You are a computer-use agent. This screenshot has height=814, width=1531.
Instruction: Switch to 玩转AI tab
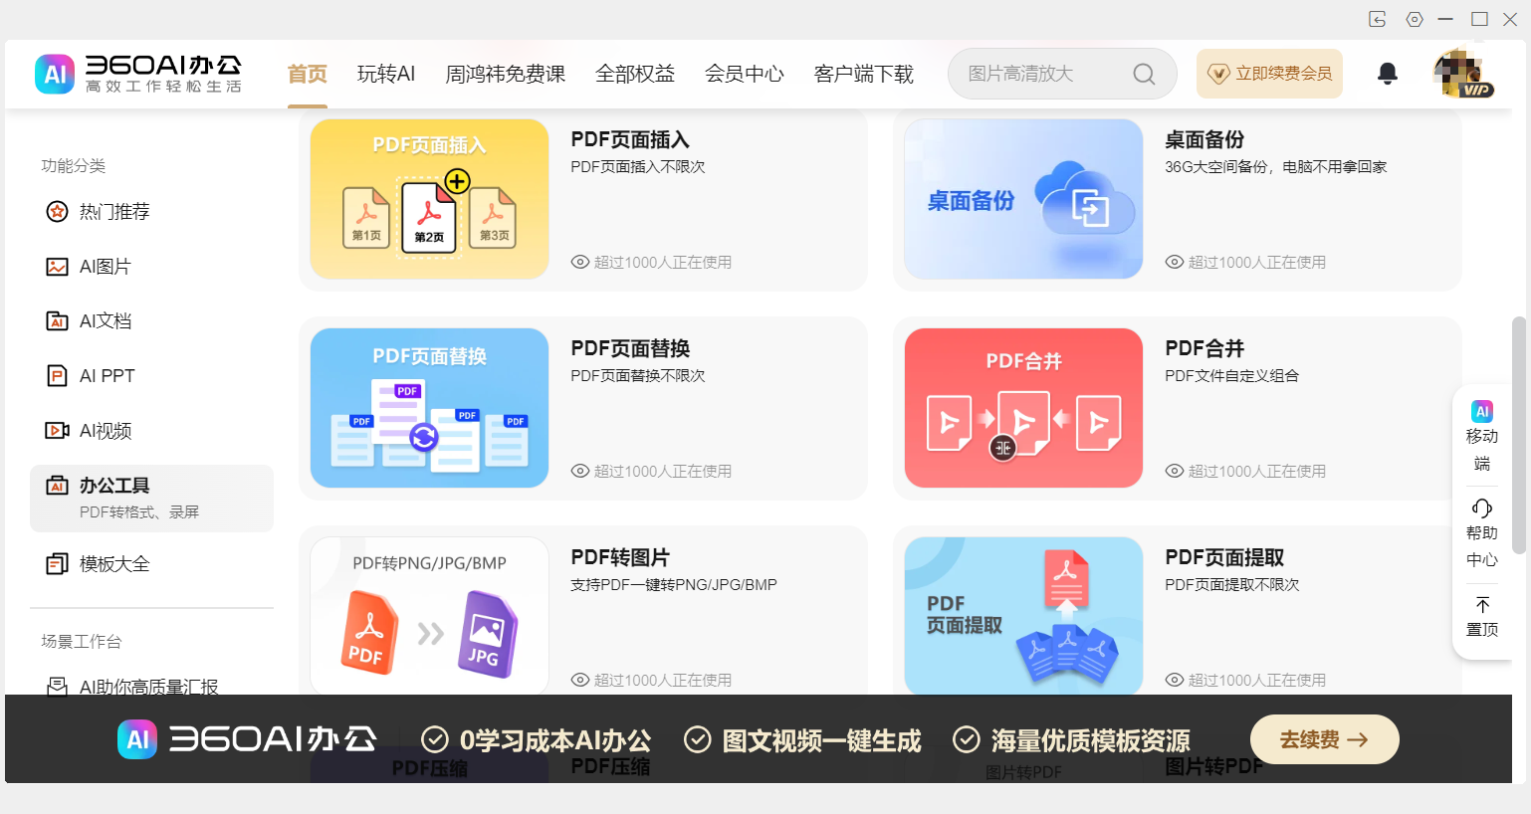pyautogui.click(x=386, y=74)
